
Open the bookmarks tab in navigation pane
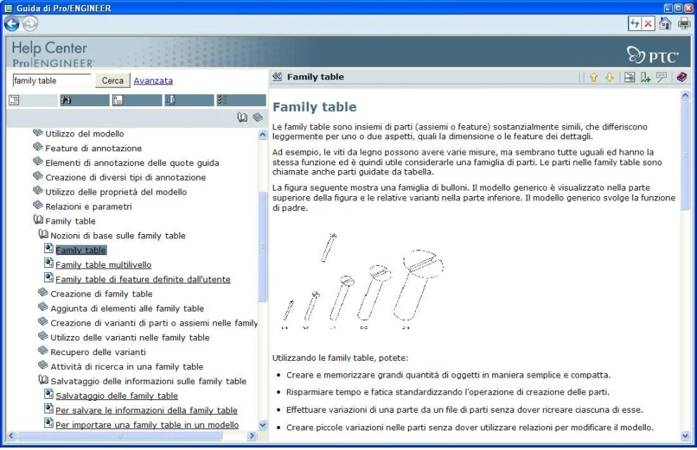point(170,101)
